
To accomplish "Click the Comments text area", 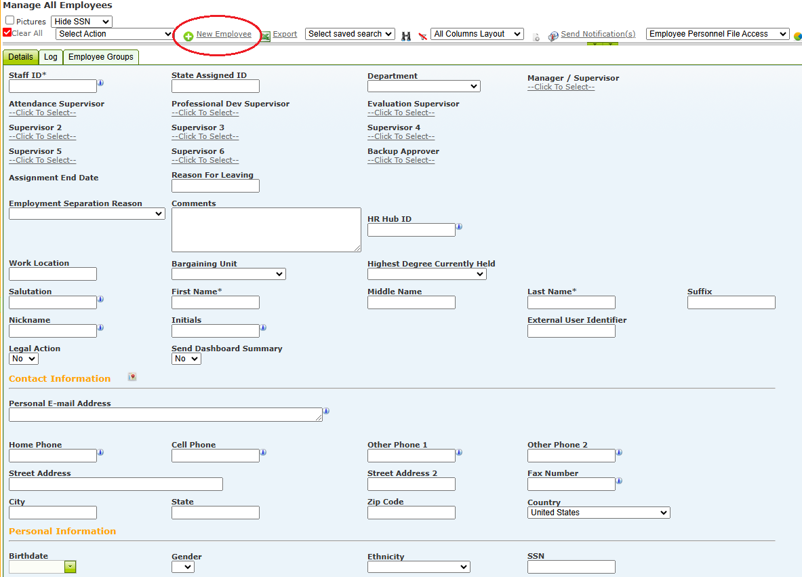I will 266,230.
